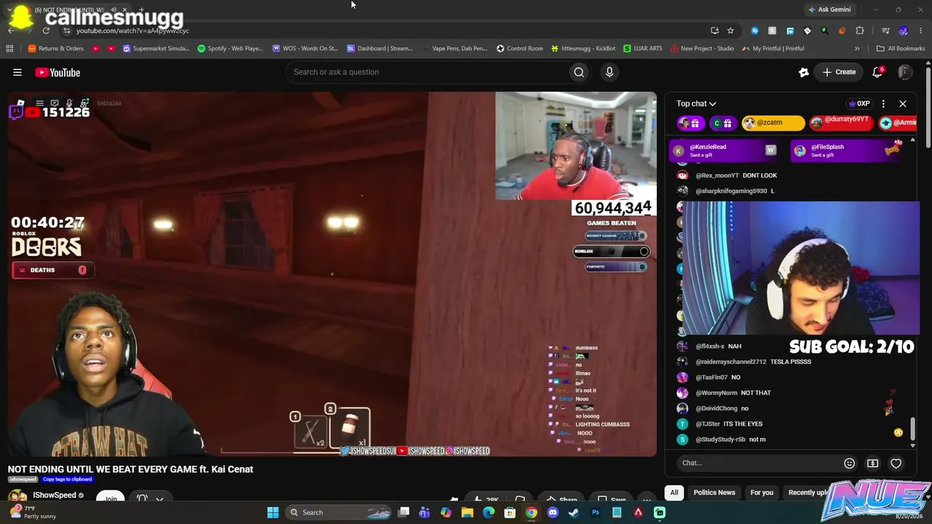Screen dimensions: 932x524
Task: Open the Control Room bookmark
Action: [520, 49]
